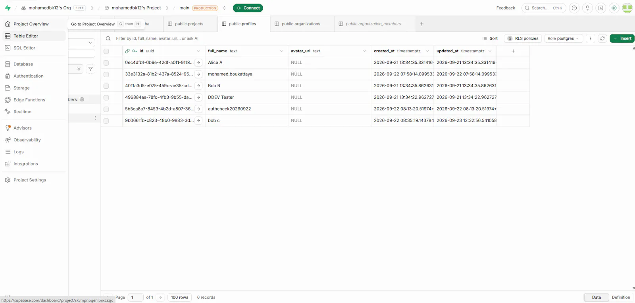Open row arrow for Alice A record
Viewport: 635px width, 303px height.
click(x=198, y=63)
